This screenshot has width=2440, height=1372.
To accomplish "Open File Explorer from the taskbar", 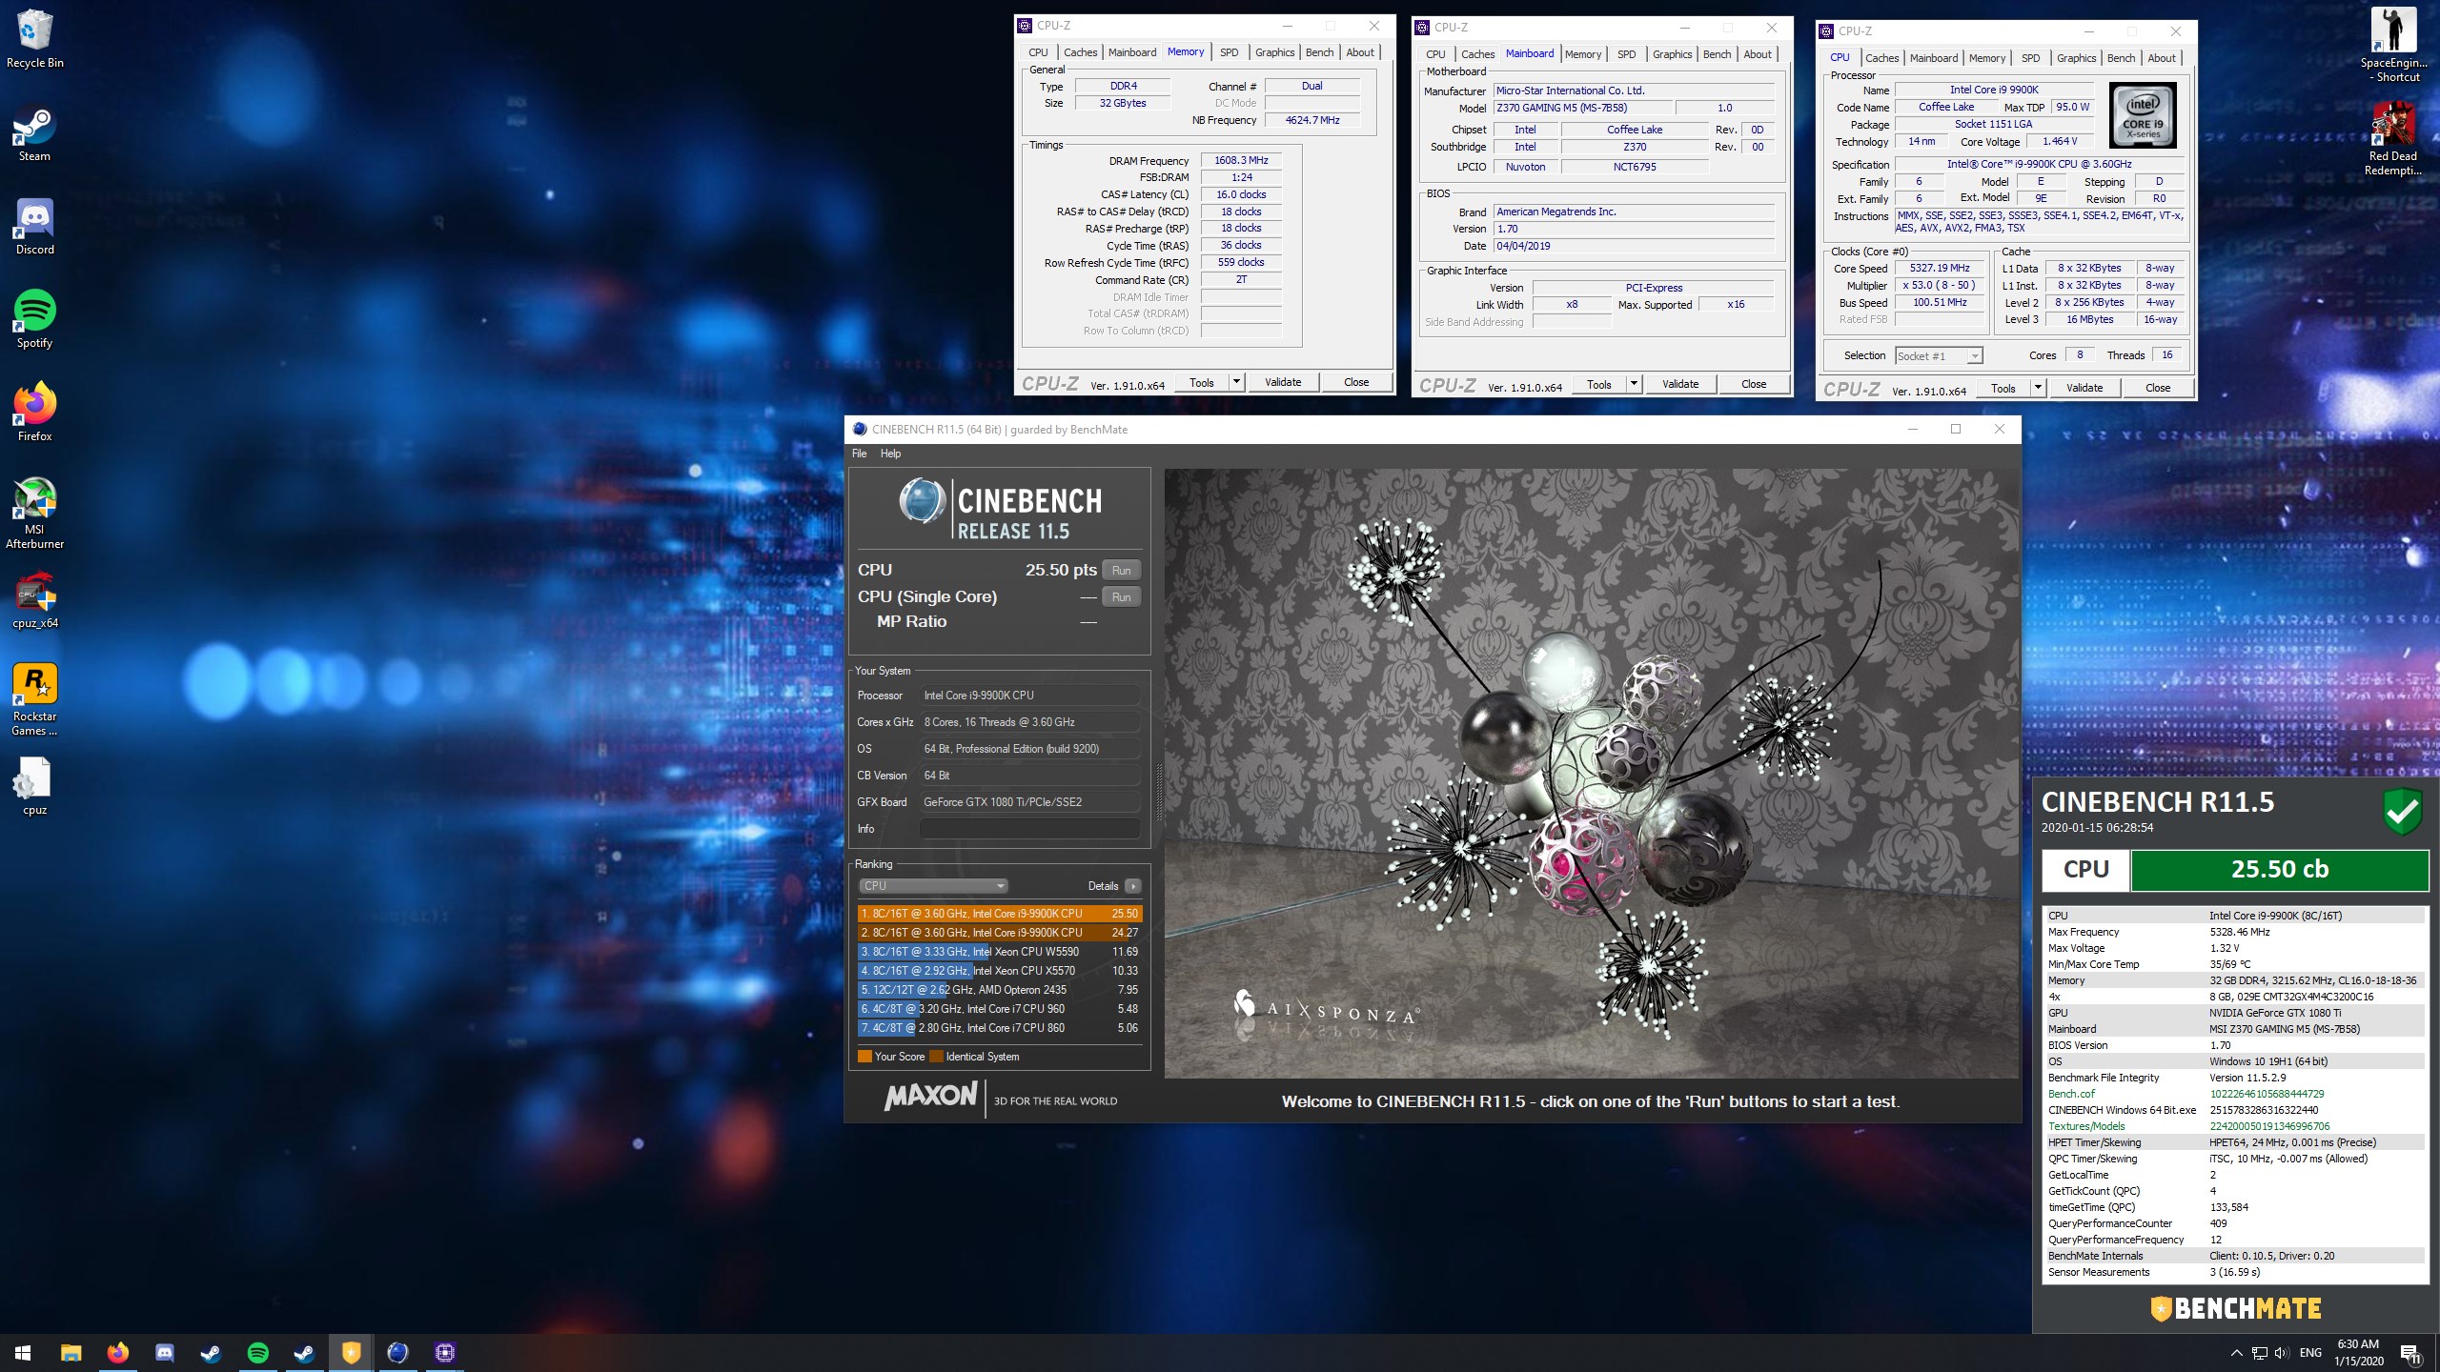I will [x=71, y=1352].
